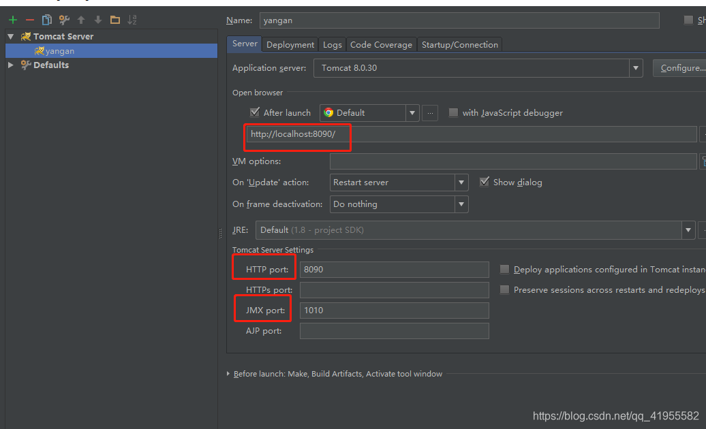706x429 pixels.
Task: Click the AJP port field
Action: 395,331
